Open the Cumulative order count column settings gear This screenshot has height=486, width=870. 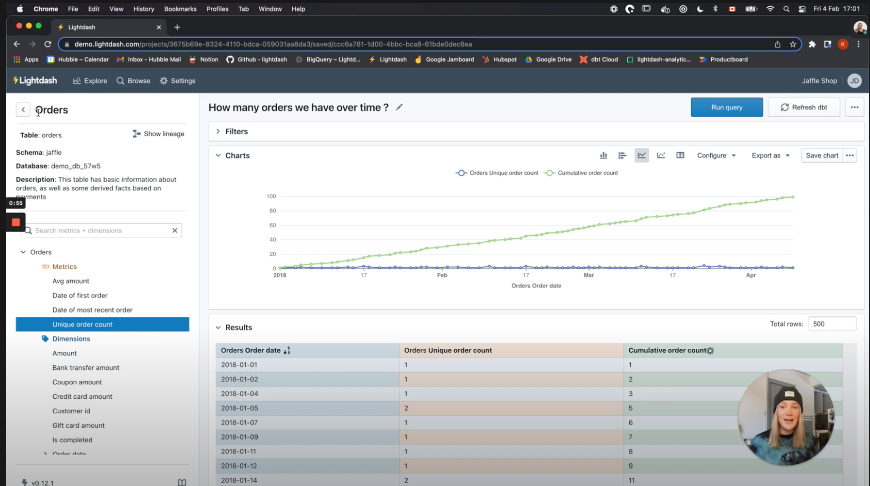pyautogui.click(x=711, y=350)
